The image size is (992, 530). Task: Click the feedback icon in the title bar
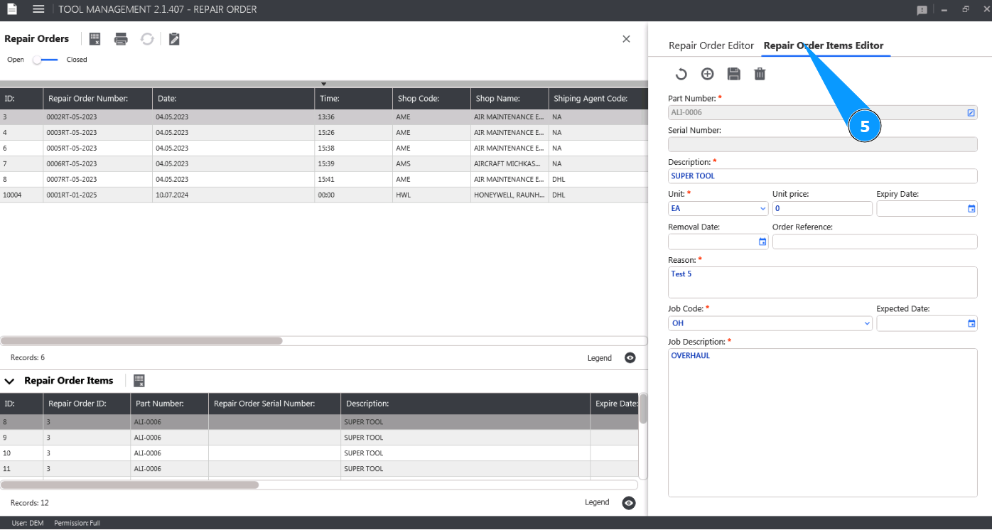(x=922, y=10)
